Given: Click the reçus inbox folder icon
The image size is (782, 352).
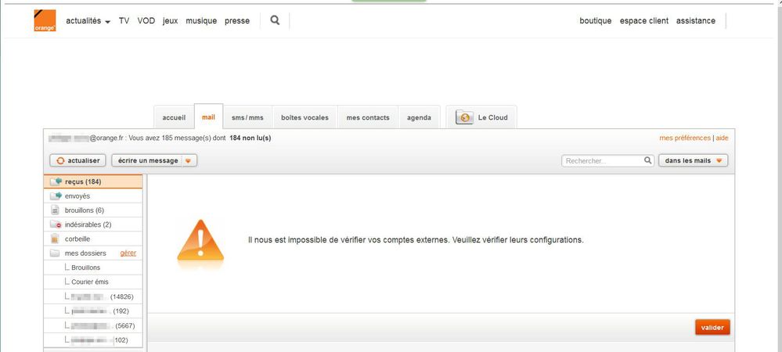Looking at the screenshot, I should (56, 181).
